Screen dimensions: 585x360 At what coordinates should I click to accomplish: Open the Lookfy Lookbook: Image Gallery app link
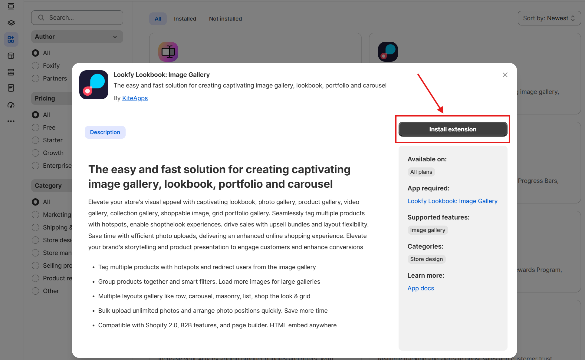pyautogui.click(x=452, y=201)
